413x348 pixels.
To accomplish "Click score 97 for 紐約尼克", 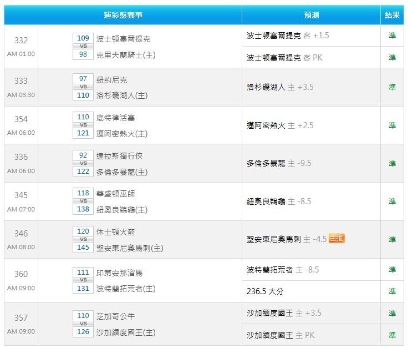I will (83, 79).
